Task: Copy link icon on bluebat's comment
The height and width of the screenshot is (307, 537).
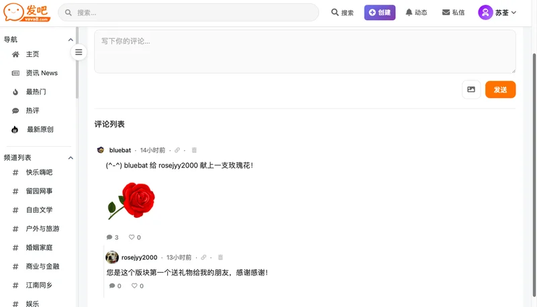Action: tap(178, 150)
